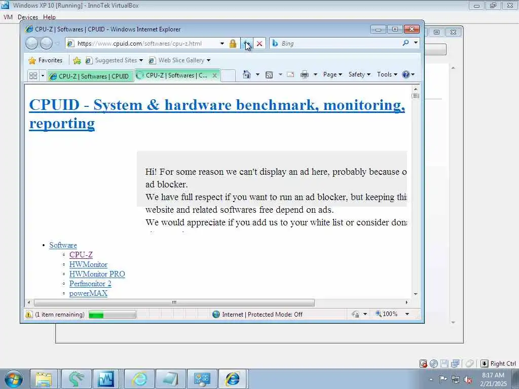Open tab list dropdown arrow

43,76
